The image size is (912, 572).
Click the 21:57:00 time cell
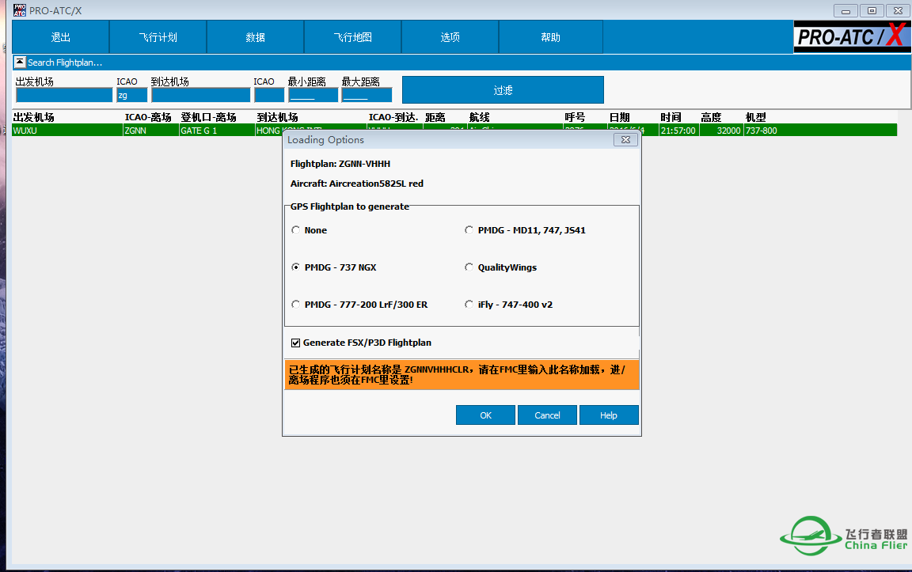point(678,131)
